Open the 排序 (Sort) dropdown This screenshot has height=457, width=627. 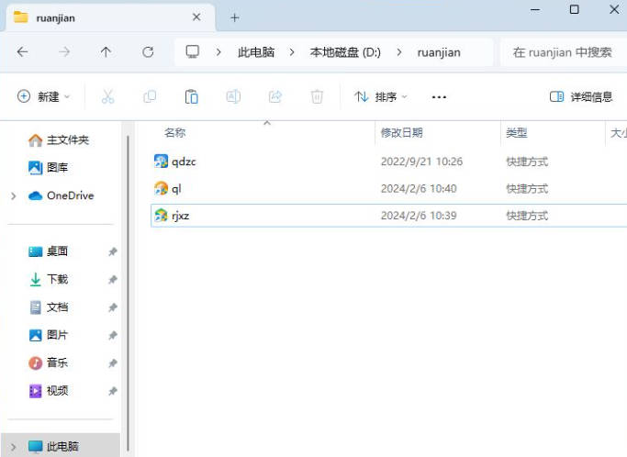(381, 96)
